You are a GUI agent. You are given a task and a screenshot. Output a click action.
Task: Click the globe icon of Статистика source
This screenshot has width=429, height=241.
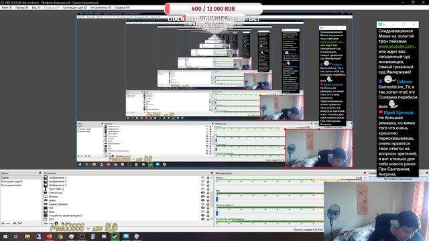pos(46,193)
